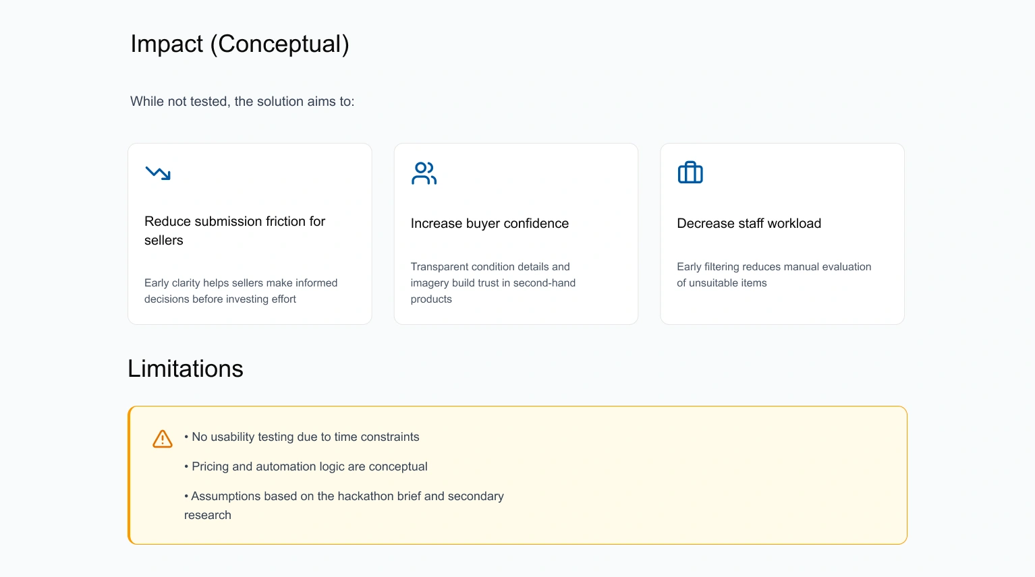Click 'Early filtering reduces manual evaluation' text

point(774,267)
